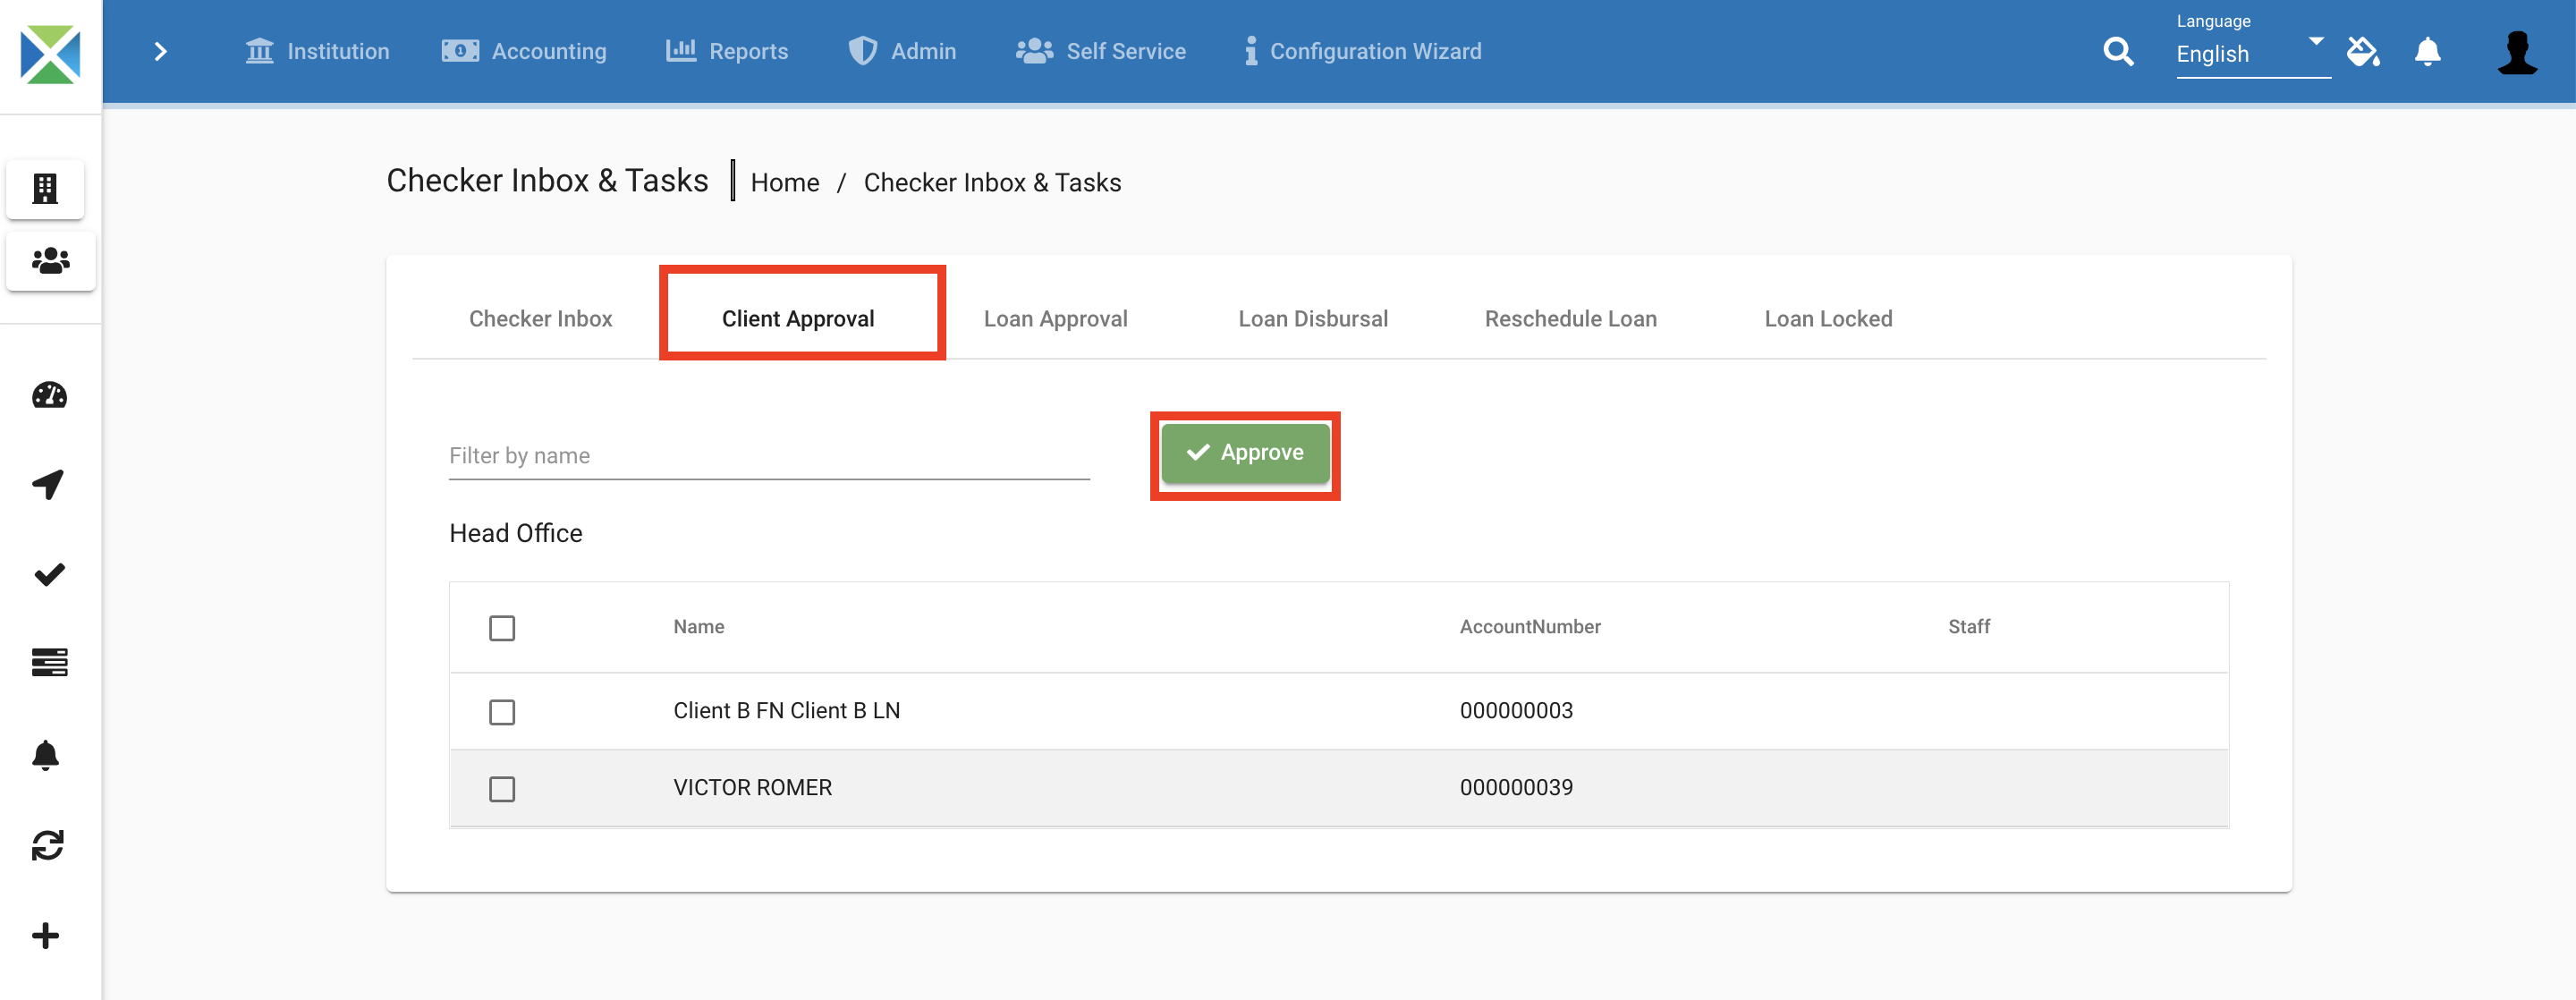Screen dimensions: 2576x1000
Task: Tick the VICTOR ROMER checkbox
Action: 502,789
